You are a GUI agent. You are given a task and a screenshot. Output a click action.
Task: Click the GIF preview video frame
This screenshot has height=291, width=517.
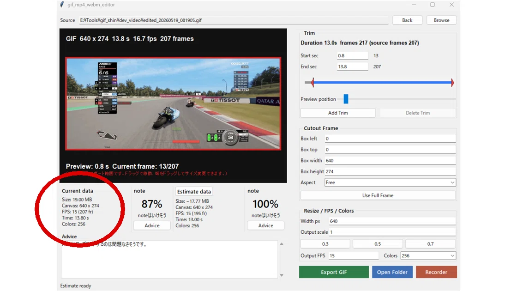pyautogui.click(x=173, y=103)
